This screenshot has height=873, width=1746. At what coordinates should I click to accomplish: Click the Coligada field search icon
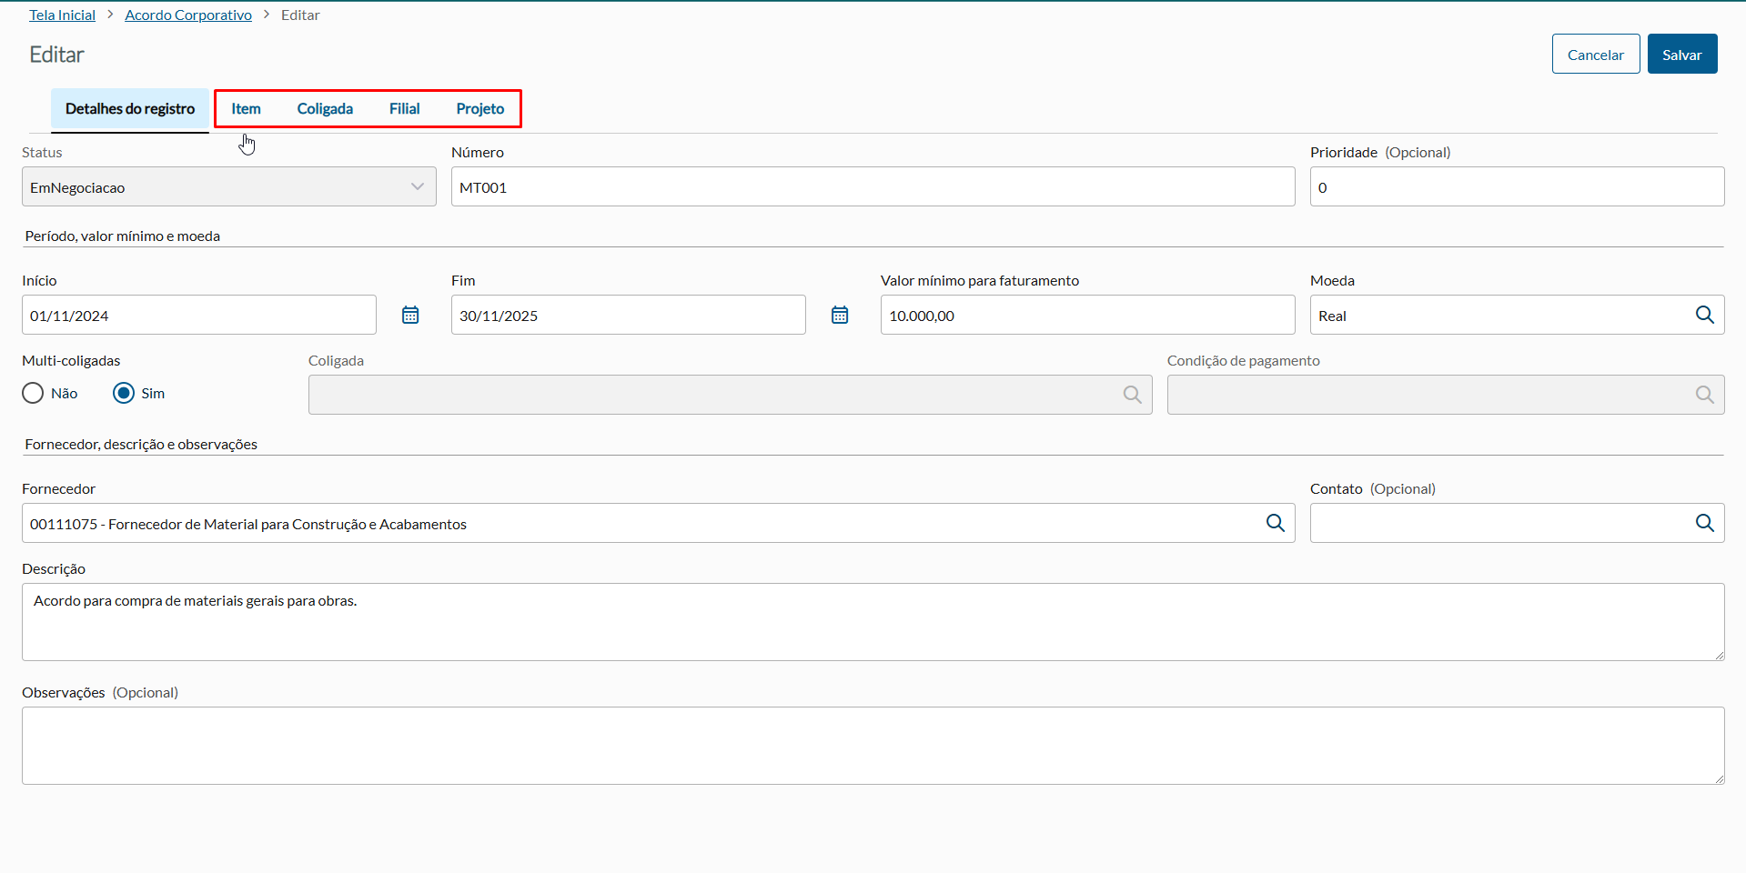tap(1132, 395)
